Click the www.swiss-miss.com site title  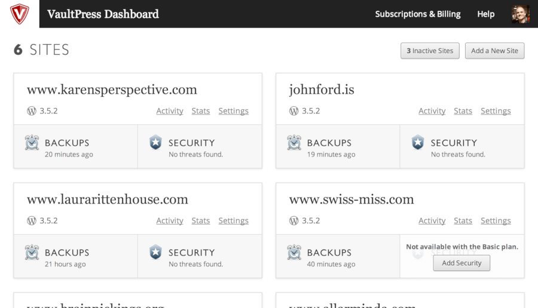coord(351,199)
